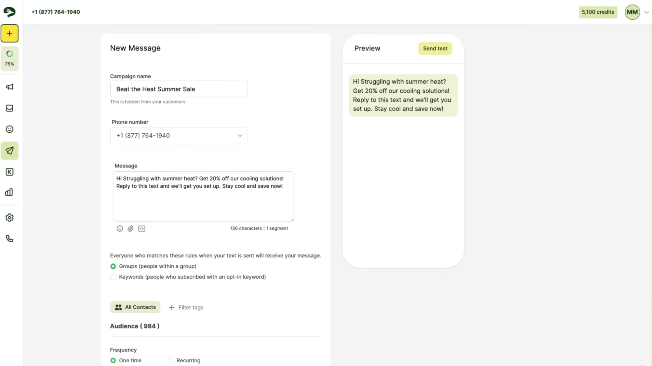Select the Groups radio option

[113, 266]
